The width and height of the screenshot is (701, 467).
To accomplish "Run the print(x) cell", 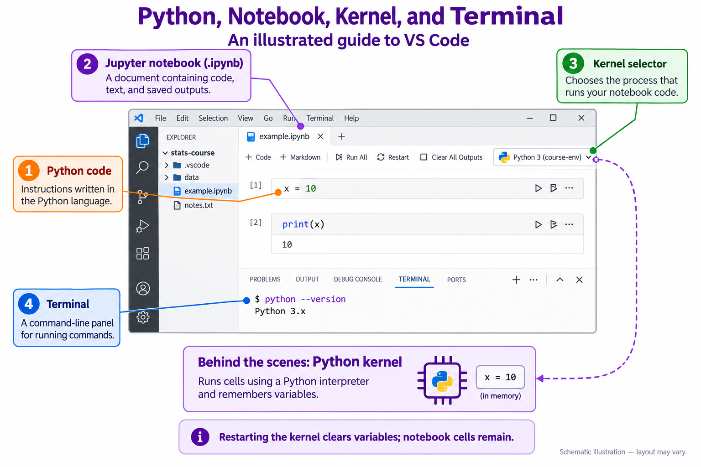I will [539, 224].
